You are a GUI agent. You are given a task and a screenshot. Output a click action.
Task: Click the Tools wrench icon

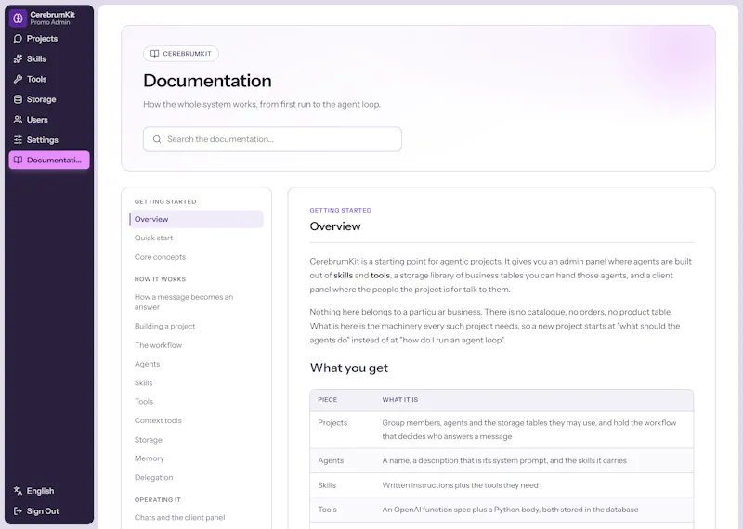pyautogui.click(x=18, y=79)
